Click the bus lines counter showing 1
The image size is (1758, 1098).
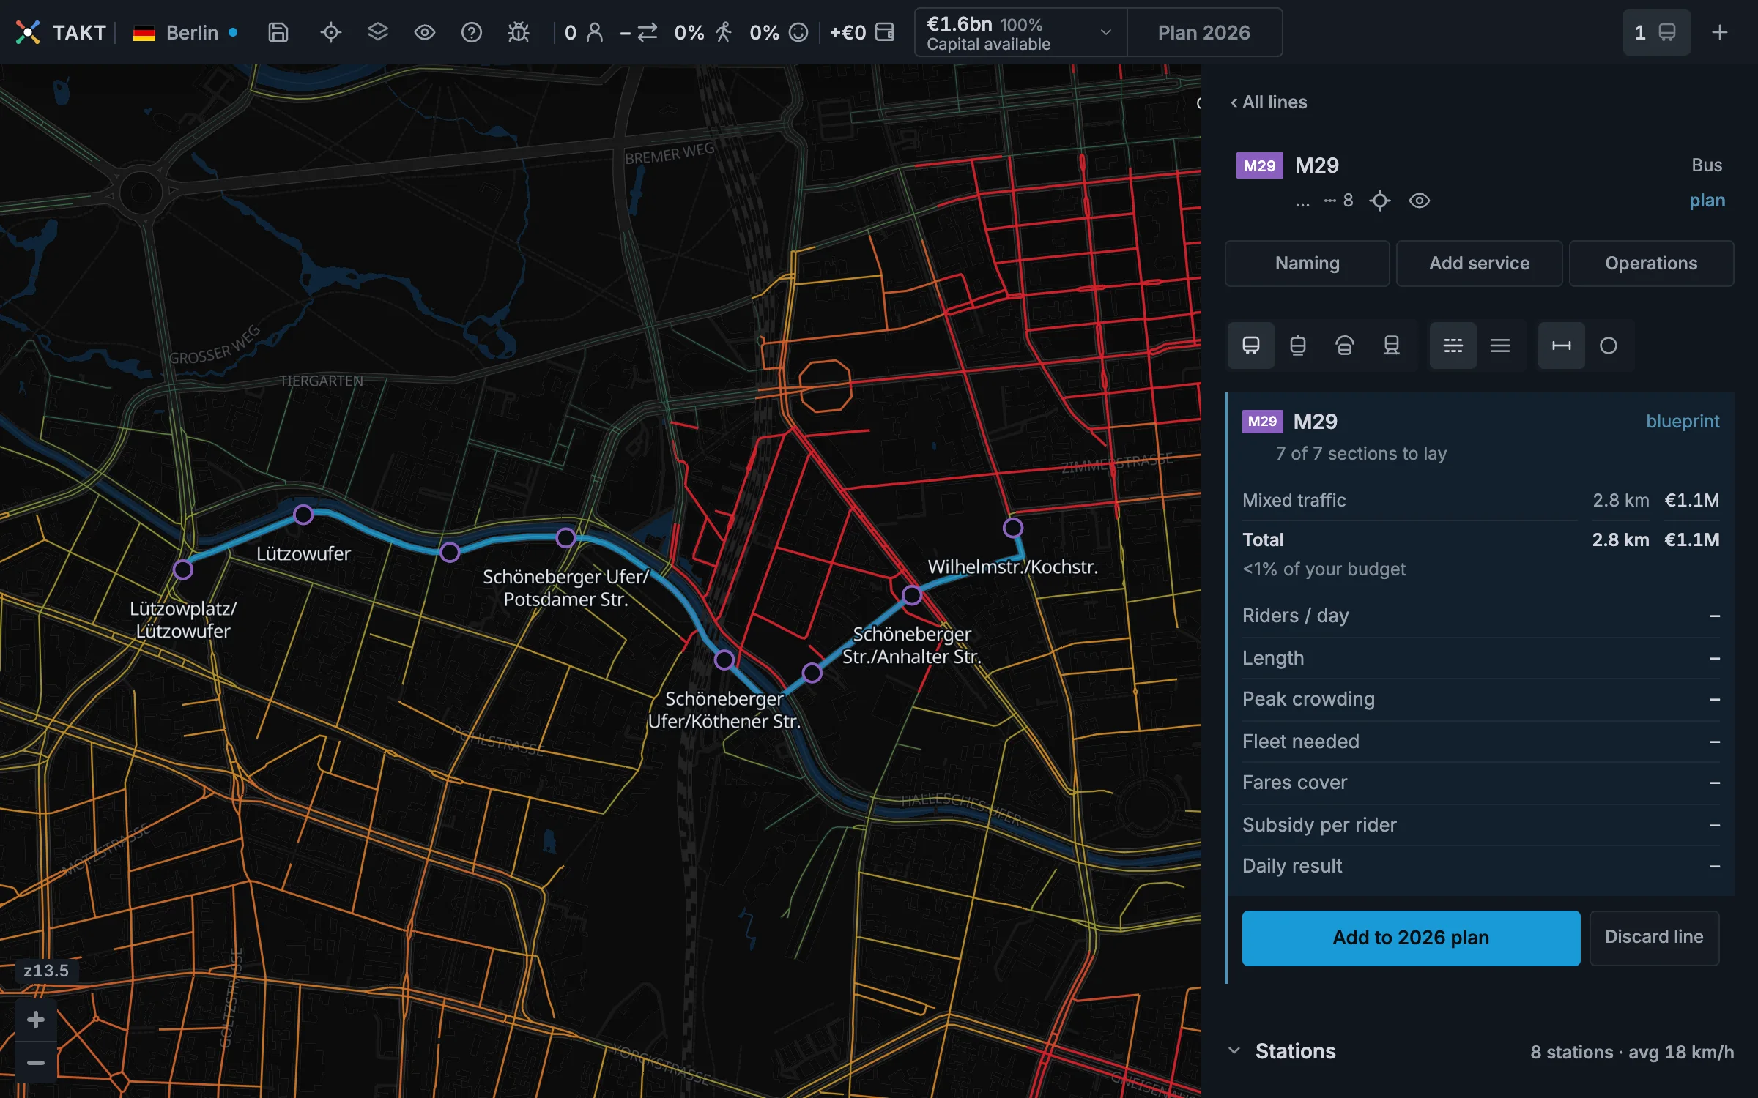1656,32
